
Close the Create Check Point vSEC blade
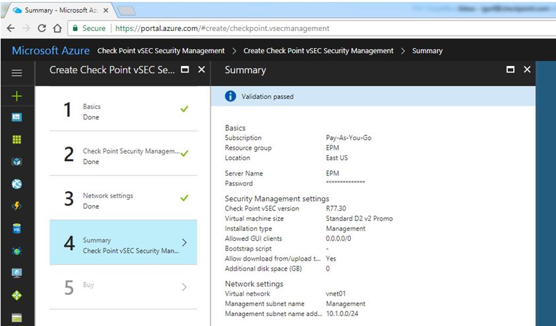pos(201,69)
